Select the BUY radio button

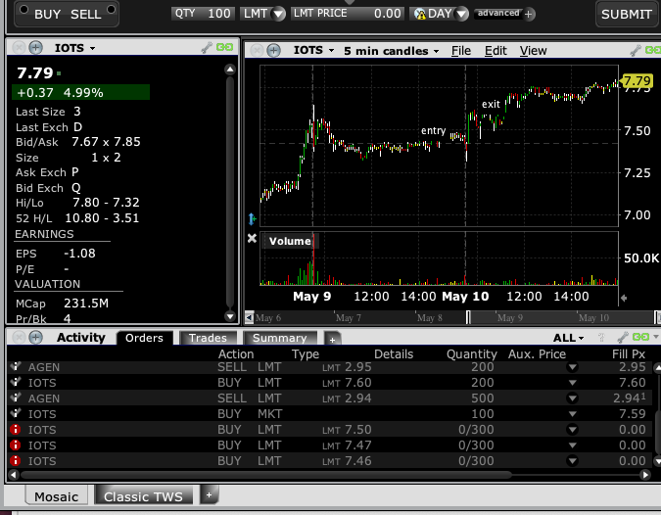(x=24, y=9)
